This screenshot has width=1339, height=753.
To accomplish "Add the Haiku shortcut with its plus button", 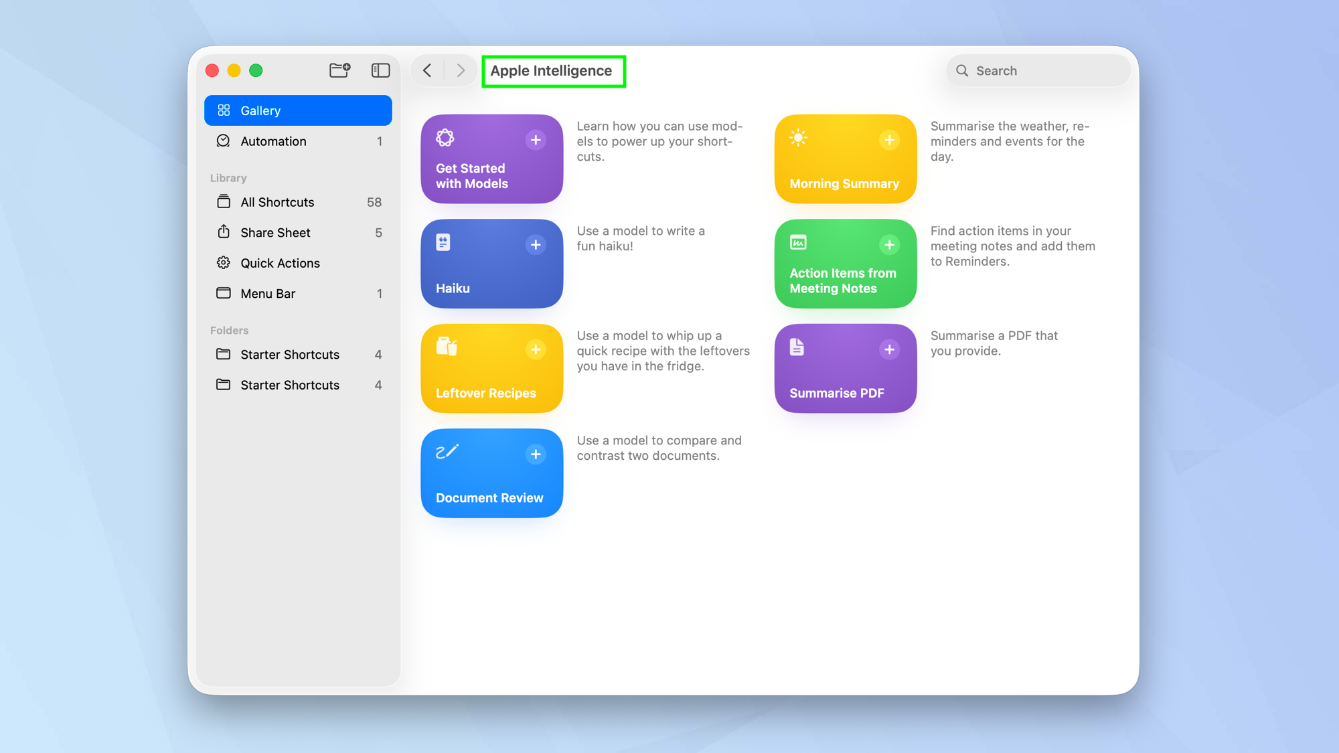I will pos(536,244).
